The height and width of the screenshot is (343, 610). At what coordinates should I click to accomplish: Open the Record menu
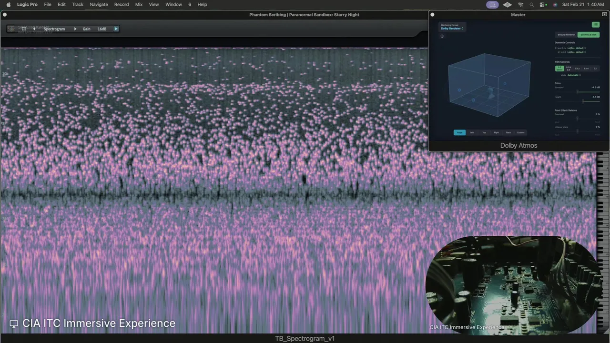click(122, 4)
